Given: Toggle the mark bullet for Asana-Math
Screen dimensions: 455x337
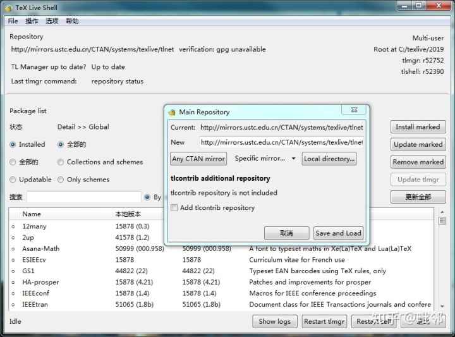Looking at the screenshot, I should [13, 249].
